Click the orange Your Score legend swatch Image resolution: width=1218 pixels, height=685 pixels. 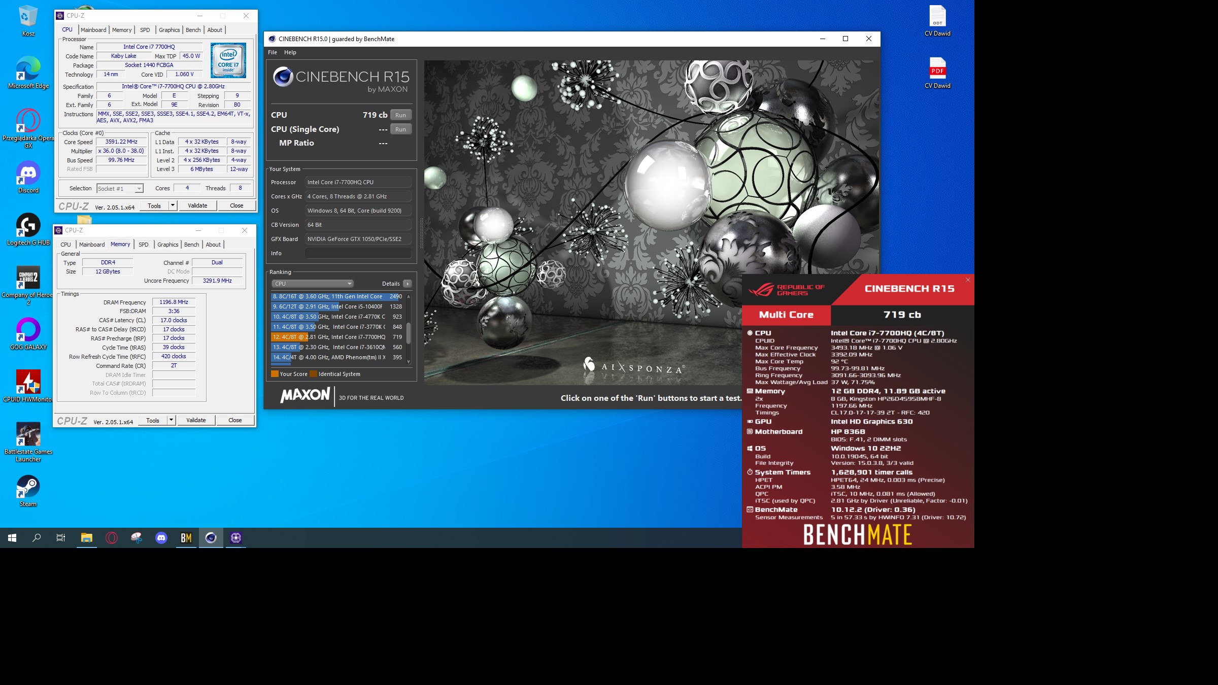click(x=275, y=374)
